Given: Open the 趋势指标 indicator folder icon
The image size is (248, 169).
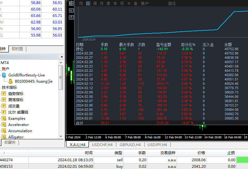Looking at the screenshot, I should click(x=4, y=93).
